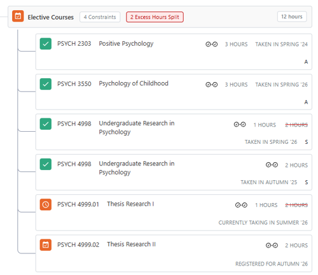Click PSYCH 4998 code taken in Autumn '25
This screenshot has width=318, height=275.
[74, 164]
